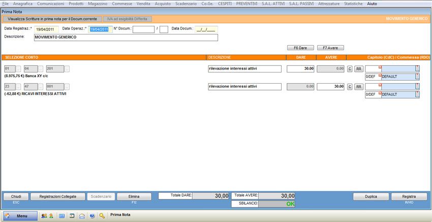
Task: Click the single green user icon
Action: tap(51, 216)
